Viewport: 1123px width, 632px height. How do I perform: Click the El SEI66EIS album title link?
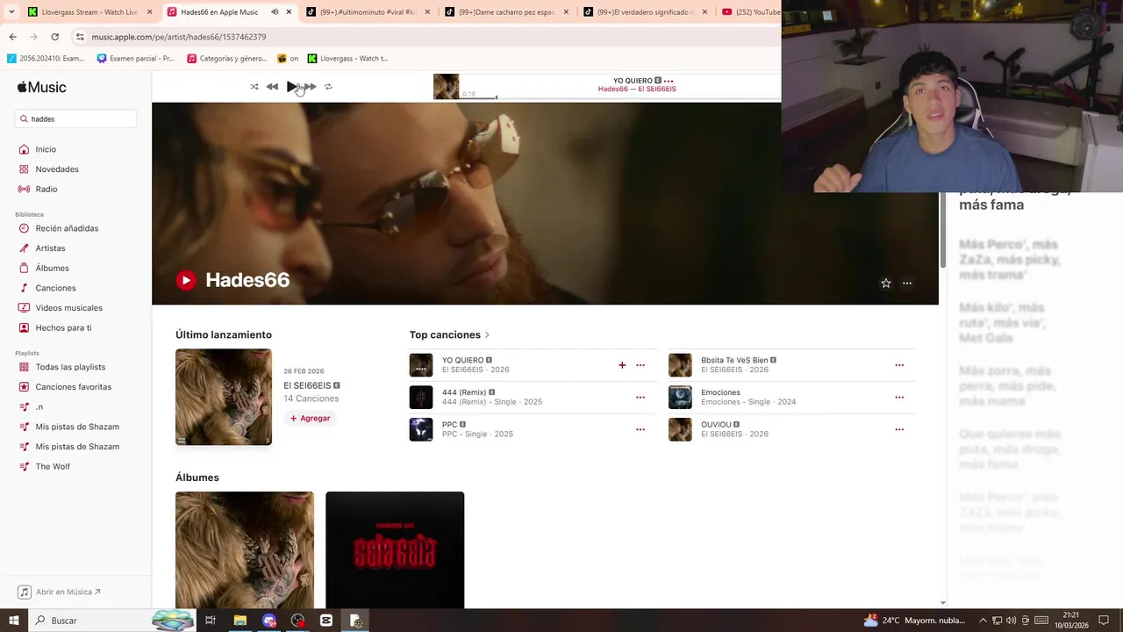(x=307, y=385)
